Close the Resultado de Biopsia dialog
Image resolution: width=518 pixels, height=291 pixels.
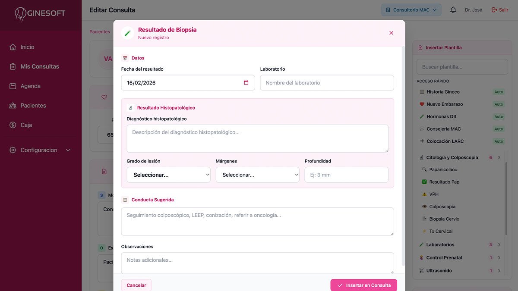tap(391, 33)
